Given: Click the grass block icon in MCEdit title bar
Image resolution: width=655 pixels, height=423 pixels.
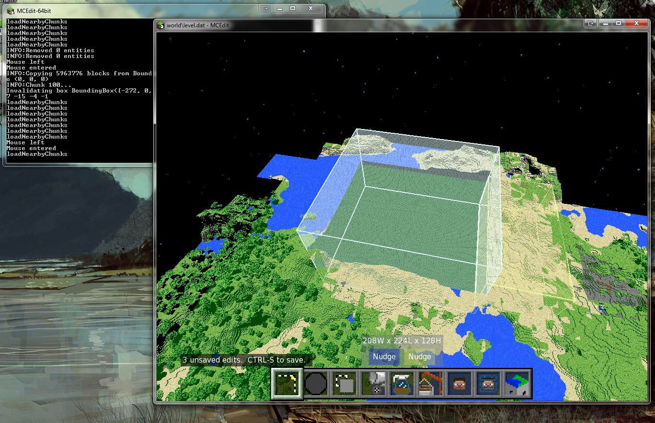Looking at the screenshot, I should click(x=161, y=25).
